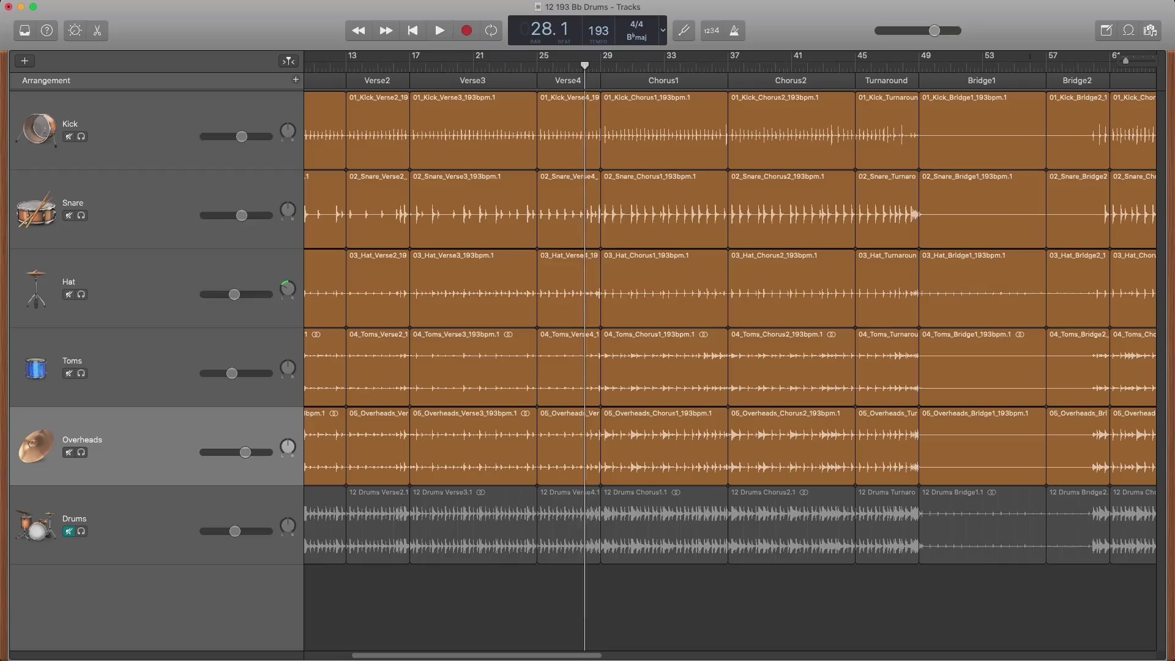This screenshot has width=1175, height=661.
Task: Toggle mute on the Overheads track
Action: [68, 452]
